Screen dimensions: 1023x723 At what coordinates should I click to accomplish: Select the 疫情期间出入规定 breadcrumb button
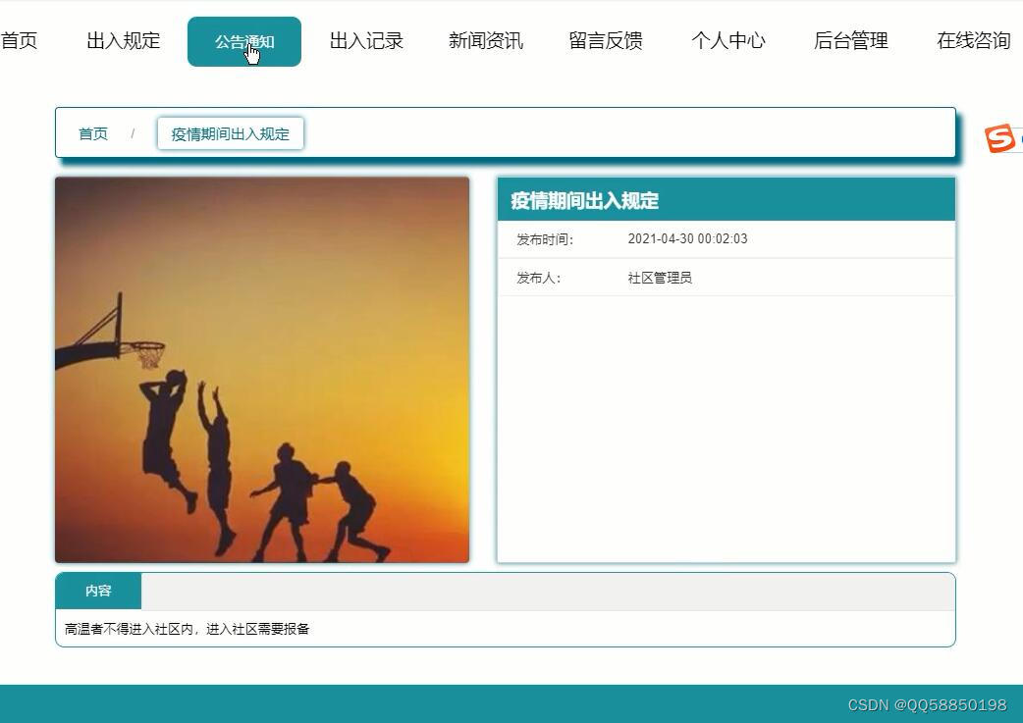click(230, 133)
